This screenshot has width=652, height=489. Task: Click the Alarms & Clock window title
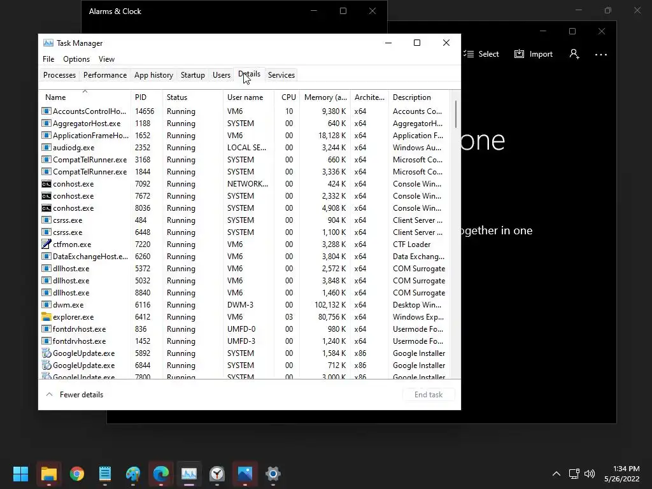click(115, 11)
